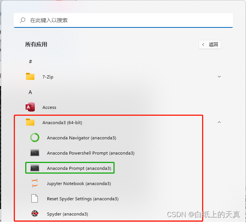Click the Access red database icon
The image size is (246, 222).
[x=30, y=107]
